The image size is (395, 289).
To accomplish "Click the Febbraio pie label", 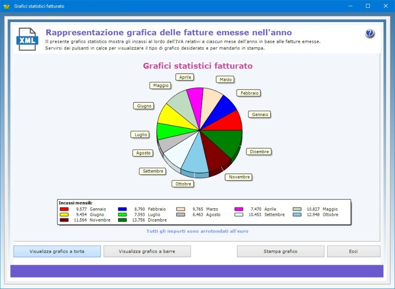I will [249, 93].
